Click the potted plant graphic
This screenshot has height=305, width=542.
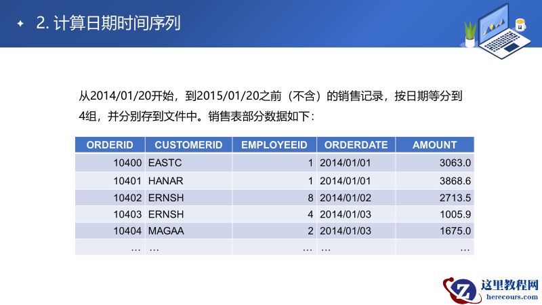(470, 34)
